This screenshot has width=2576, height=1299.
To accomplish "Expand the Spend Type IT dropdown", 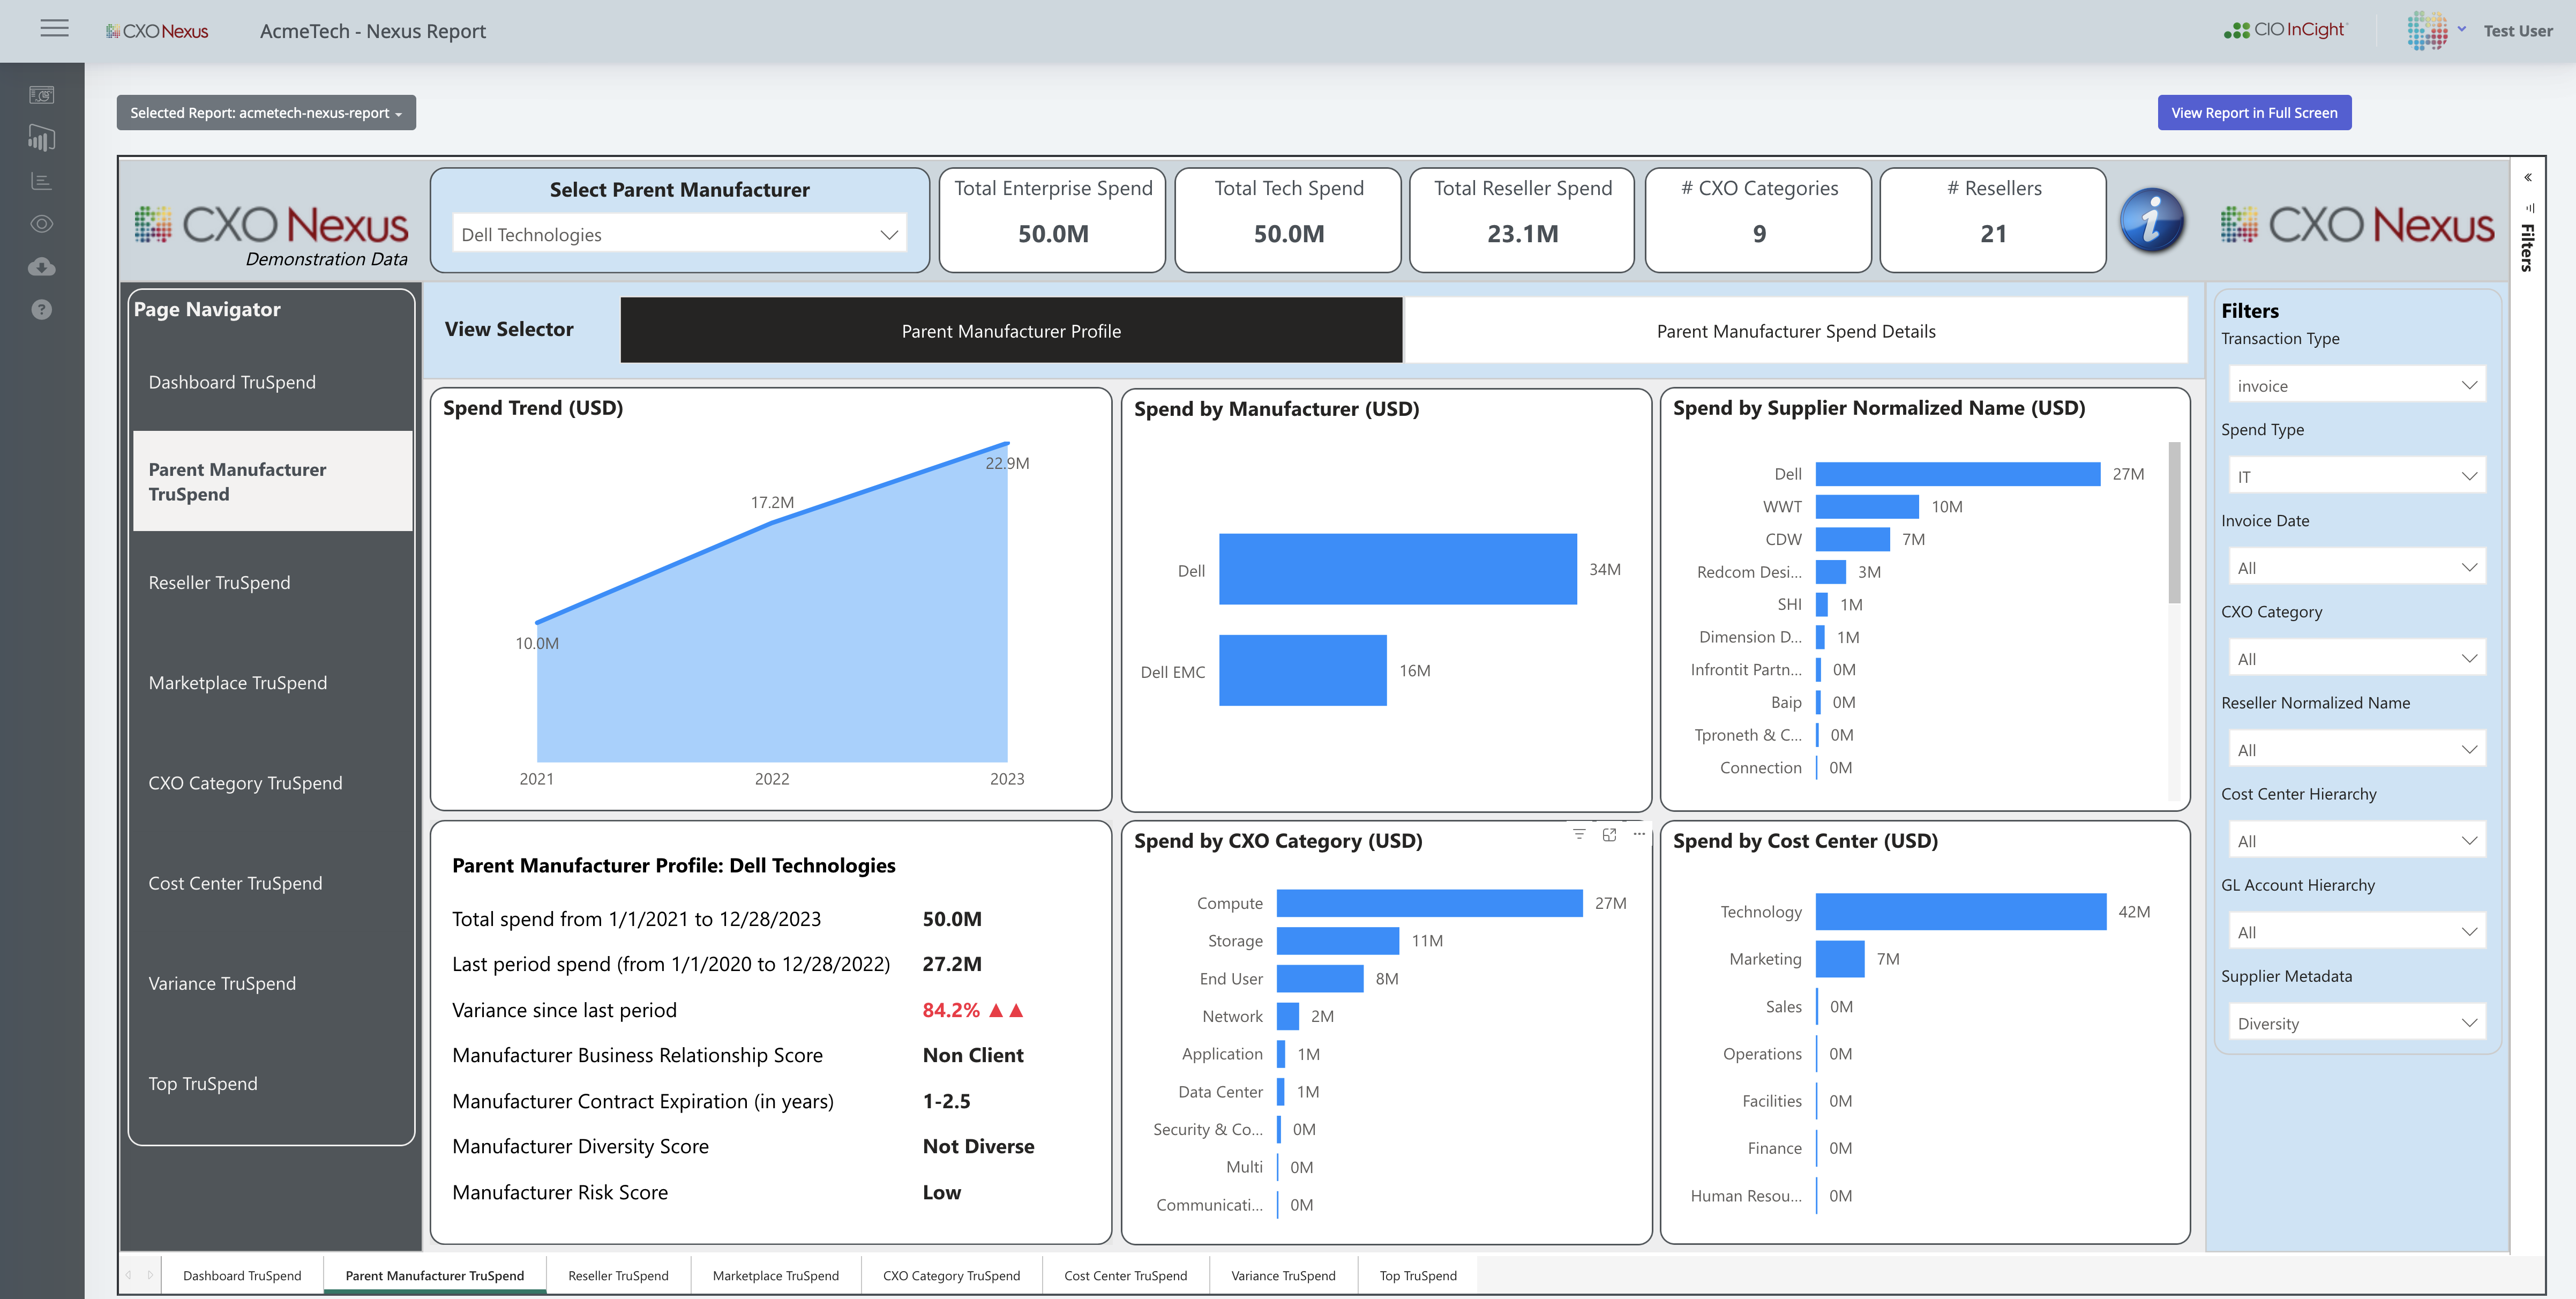I will coord(2356,477).
